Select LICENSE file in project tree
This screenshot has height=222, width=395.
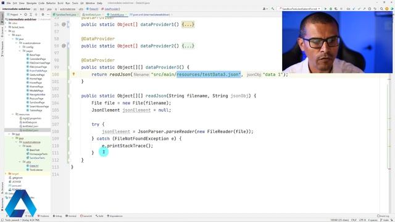click(17, 182)
